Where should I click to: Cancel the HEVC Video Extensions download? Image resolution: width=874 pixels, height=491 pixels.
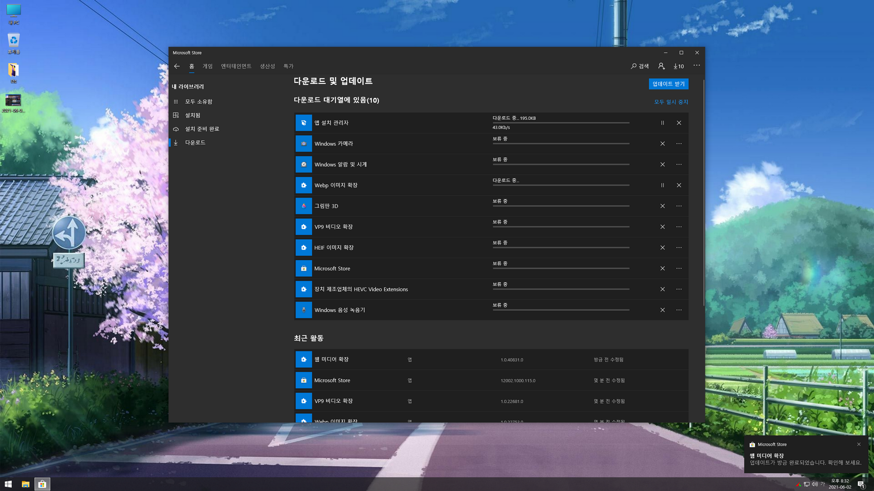click(662, 289)
